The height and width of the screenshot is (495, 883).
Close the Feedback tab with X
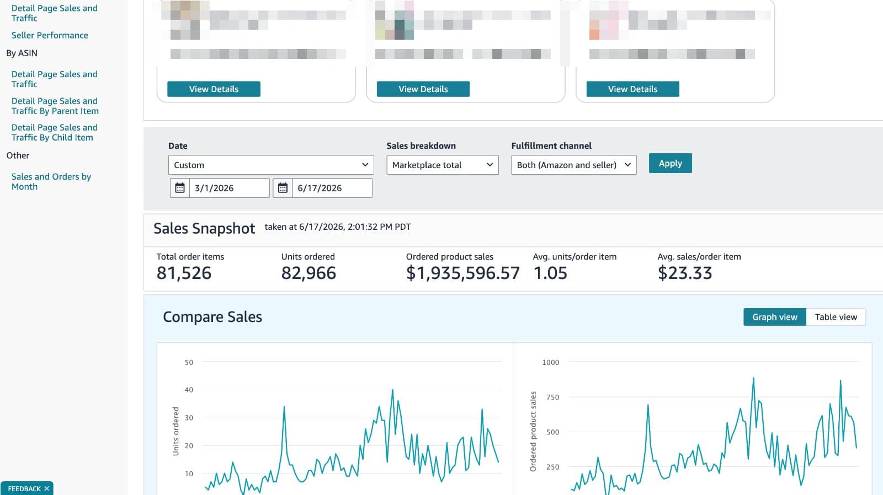click(47, 488)
